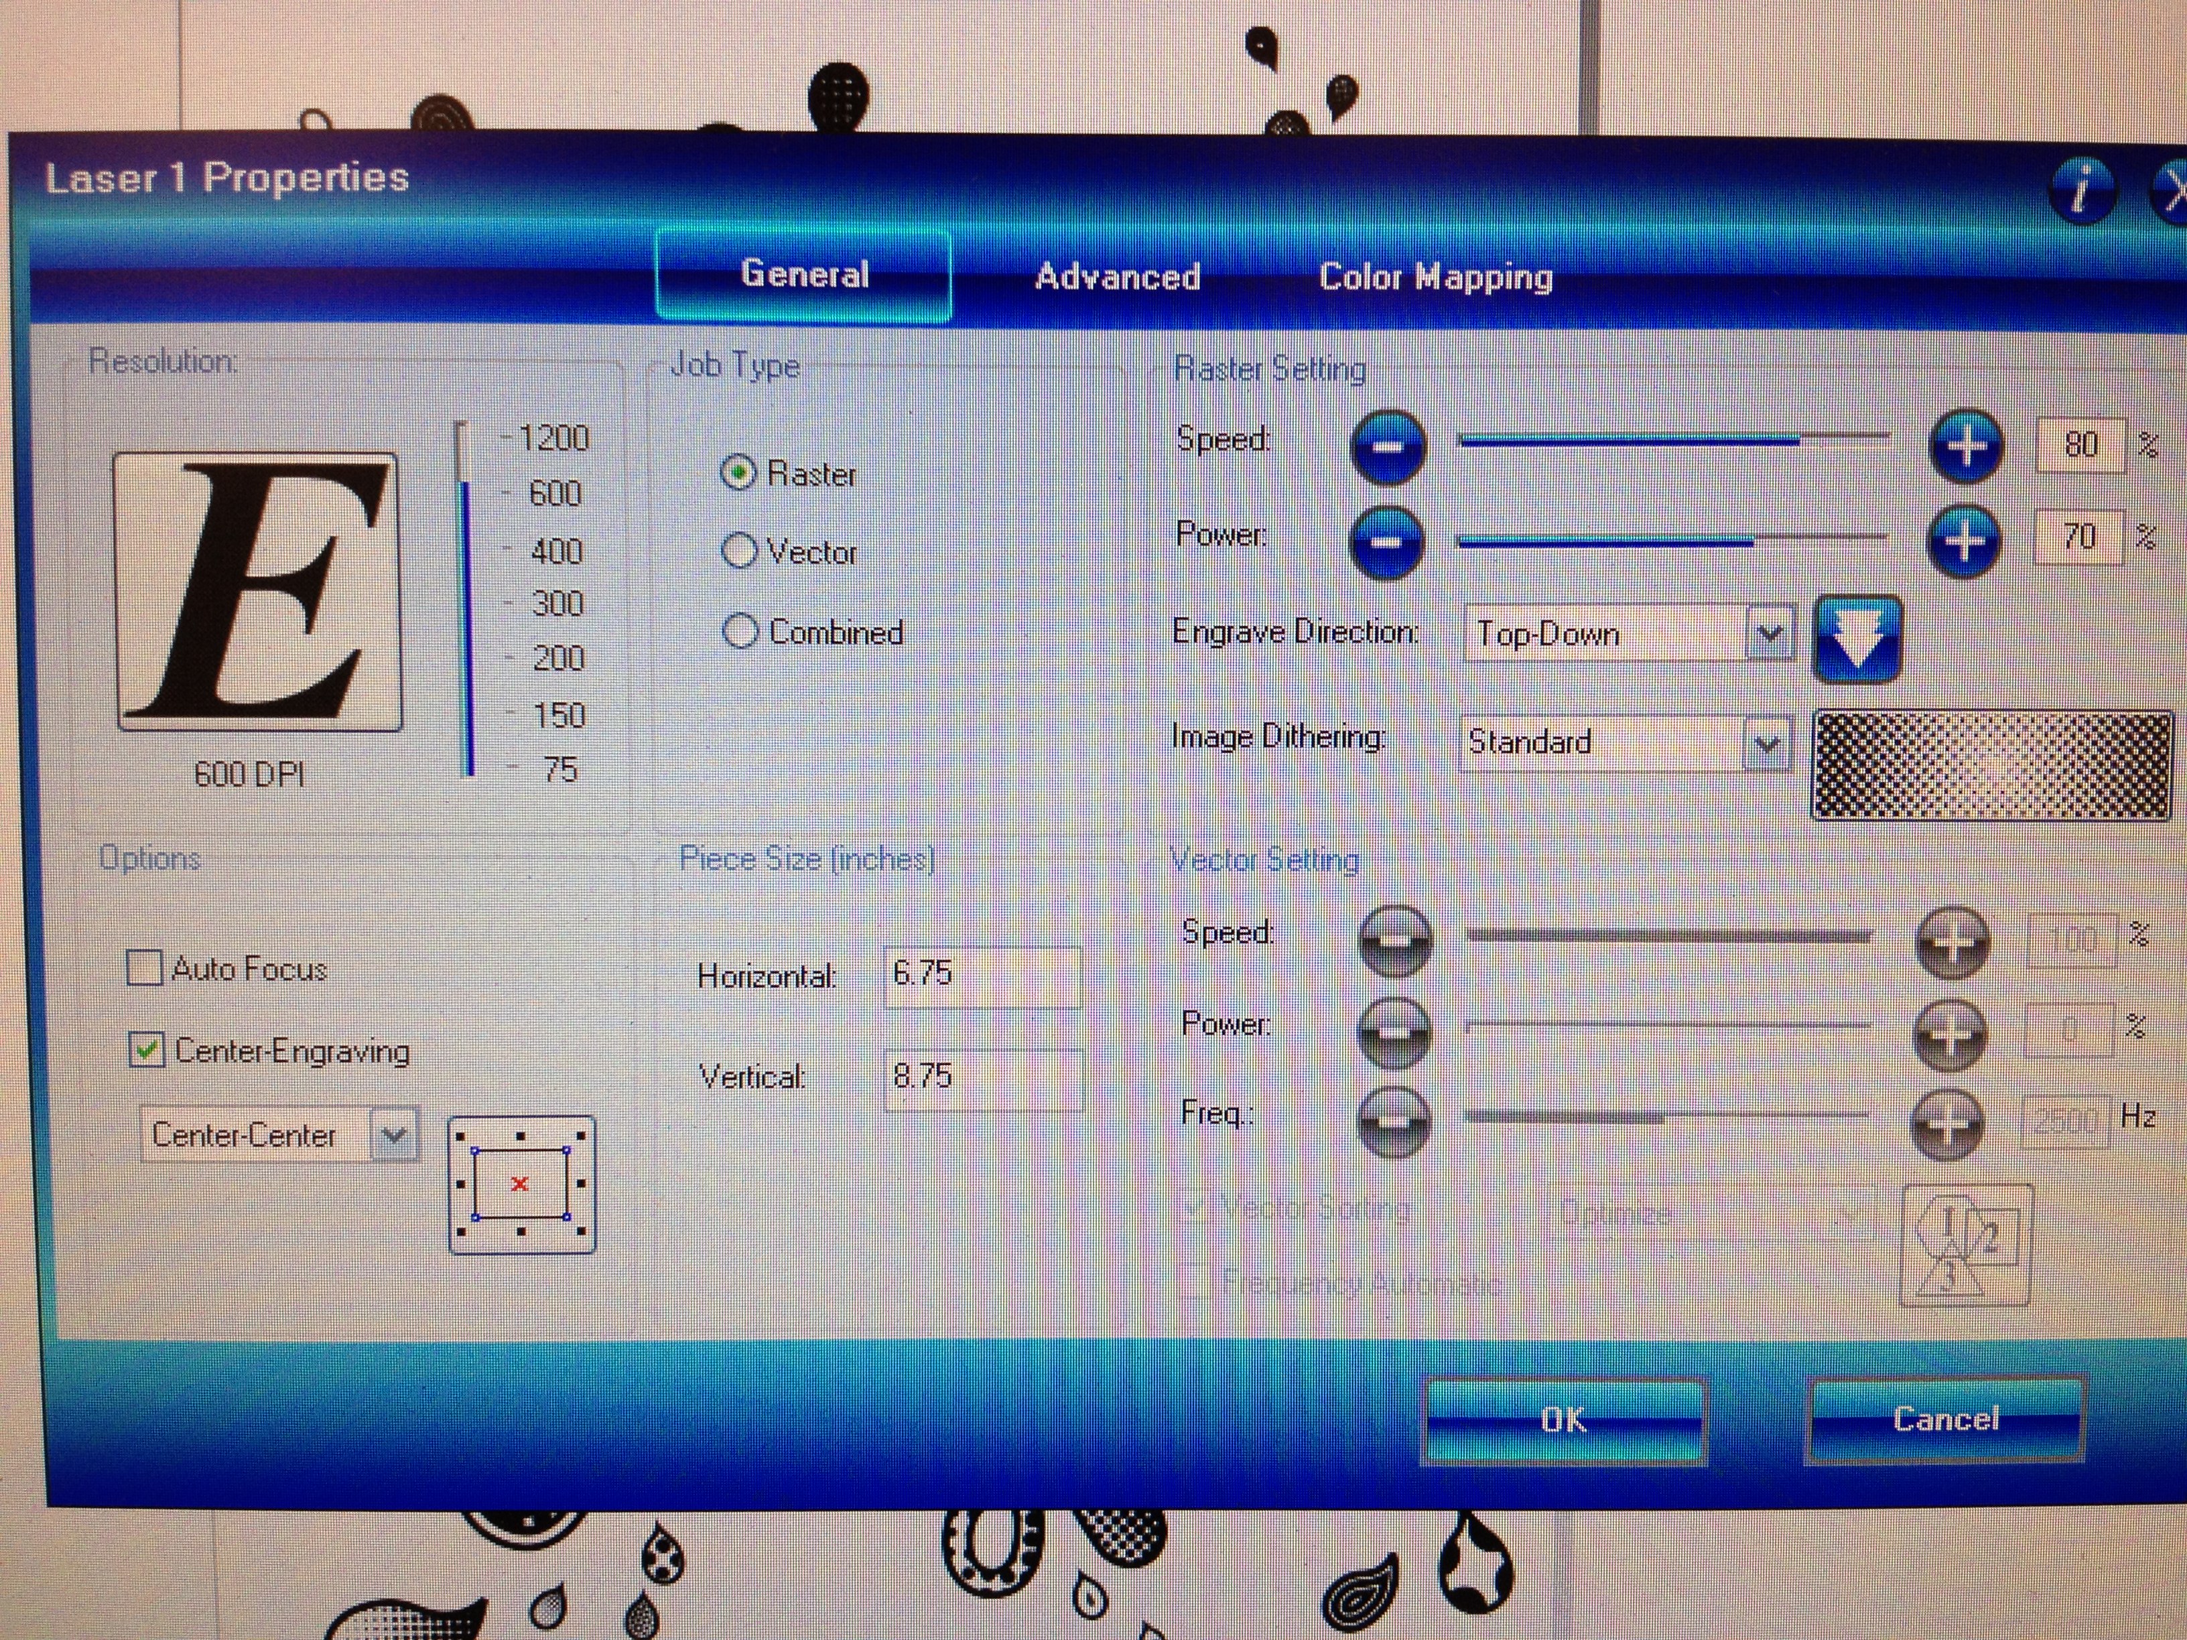Select the Vector job type
The height and width of the screenshot is (1640, 2187).
738,551
